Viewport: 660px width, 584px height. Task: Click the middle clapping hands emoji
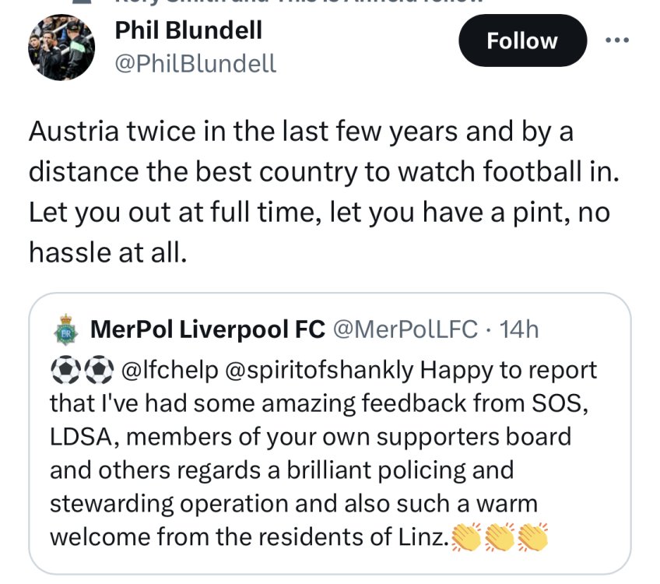pyautogui.click(x=500, y=537)
